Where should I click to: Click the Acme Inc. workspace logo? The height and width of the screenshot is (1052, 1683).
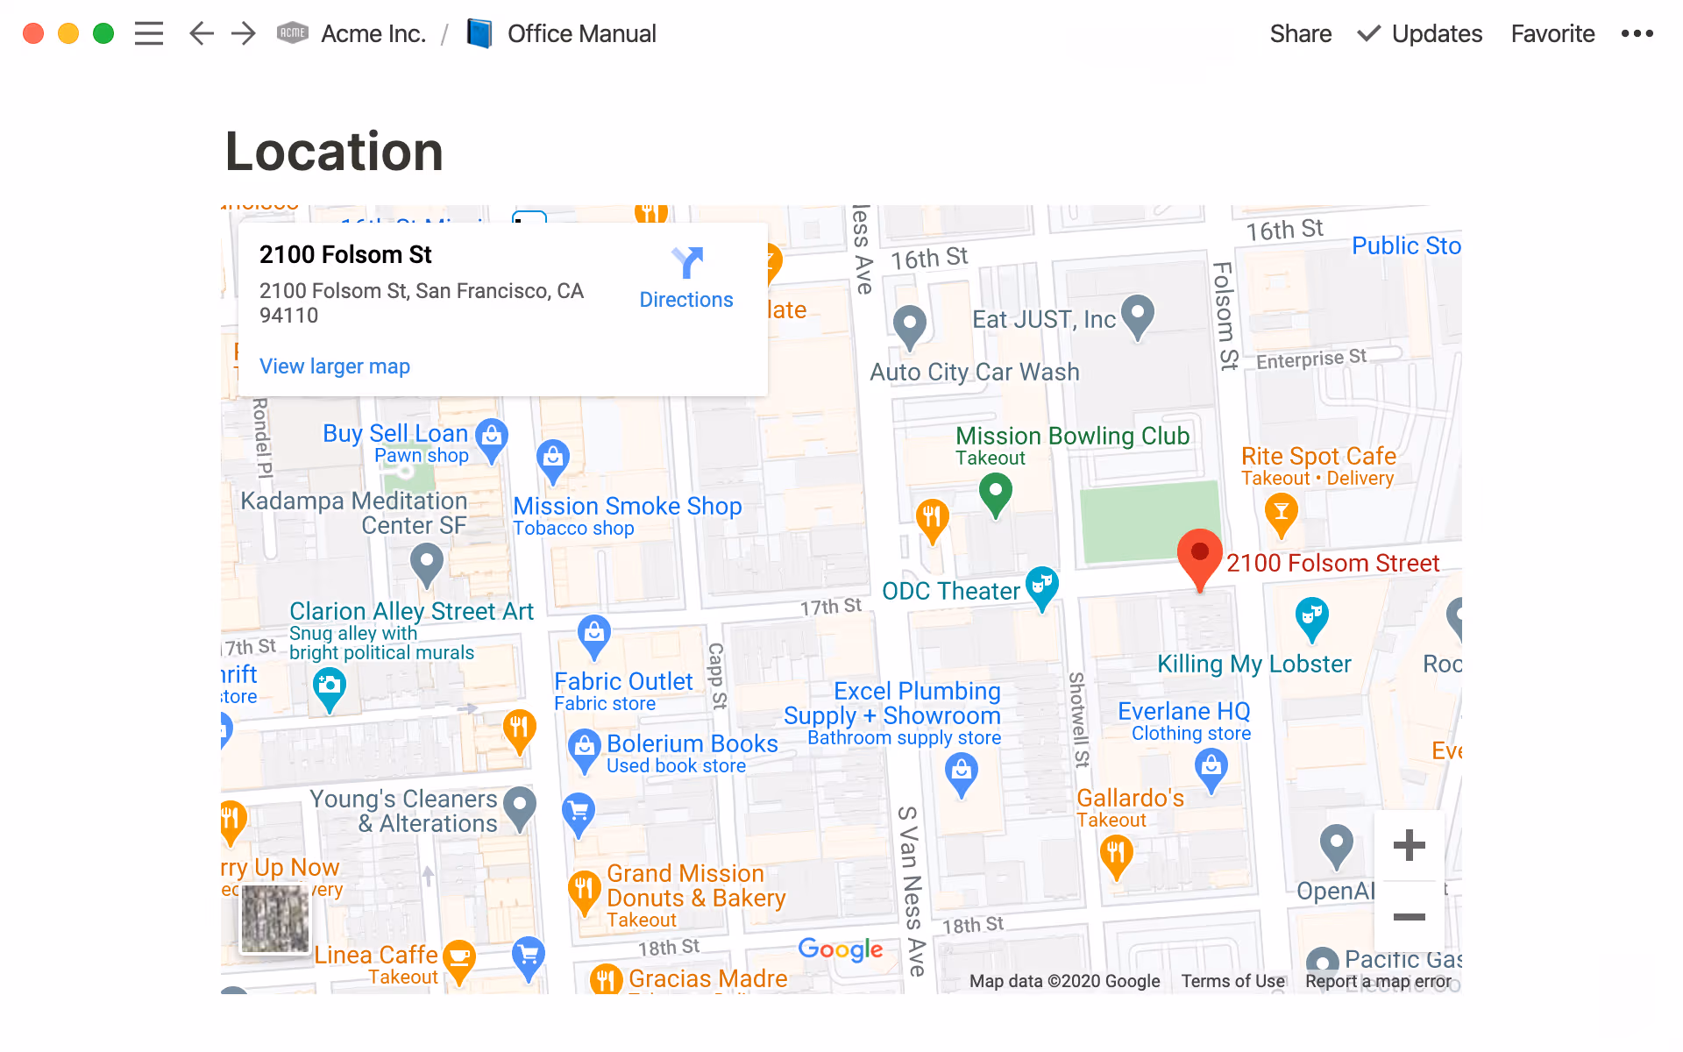click(x=292, y=33)
